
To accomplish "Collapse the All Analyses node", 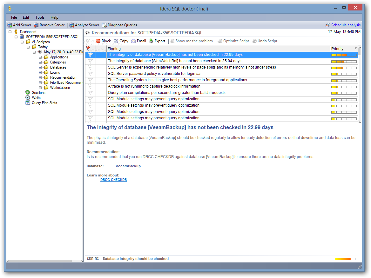I will click(x=22, y=42).
